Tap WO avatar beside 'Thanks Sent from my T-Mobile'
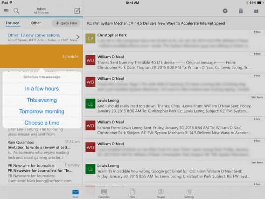Screen dimensions: 265x199 click(90, 60)
